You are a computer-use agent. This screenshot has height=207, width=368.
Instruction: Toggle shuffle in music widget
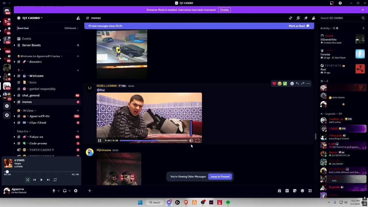(28, 180)
